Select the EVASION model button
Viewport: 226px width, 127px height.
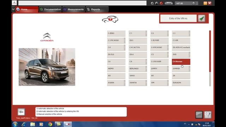point(181,83)
